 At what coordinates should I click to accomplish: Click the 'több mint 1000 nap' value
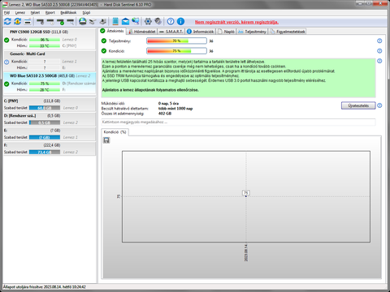point(175,109)
